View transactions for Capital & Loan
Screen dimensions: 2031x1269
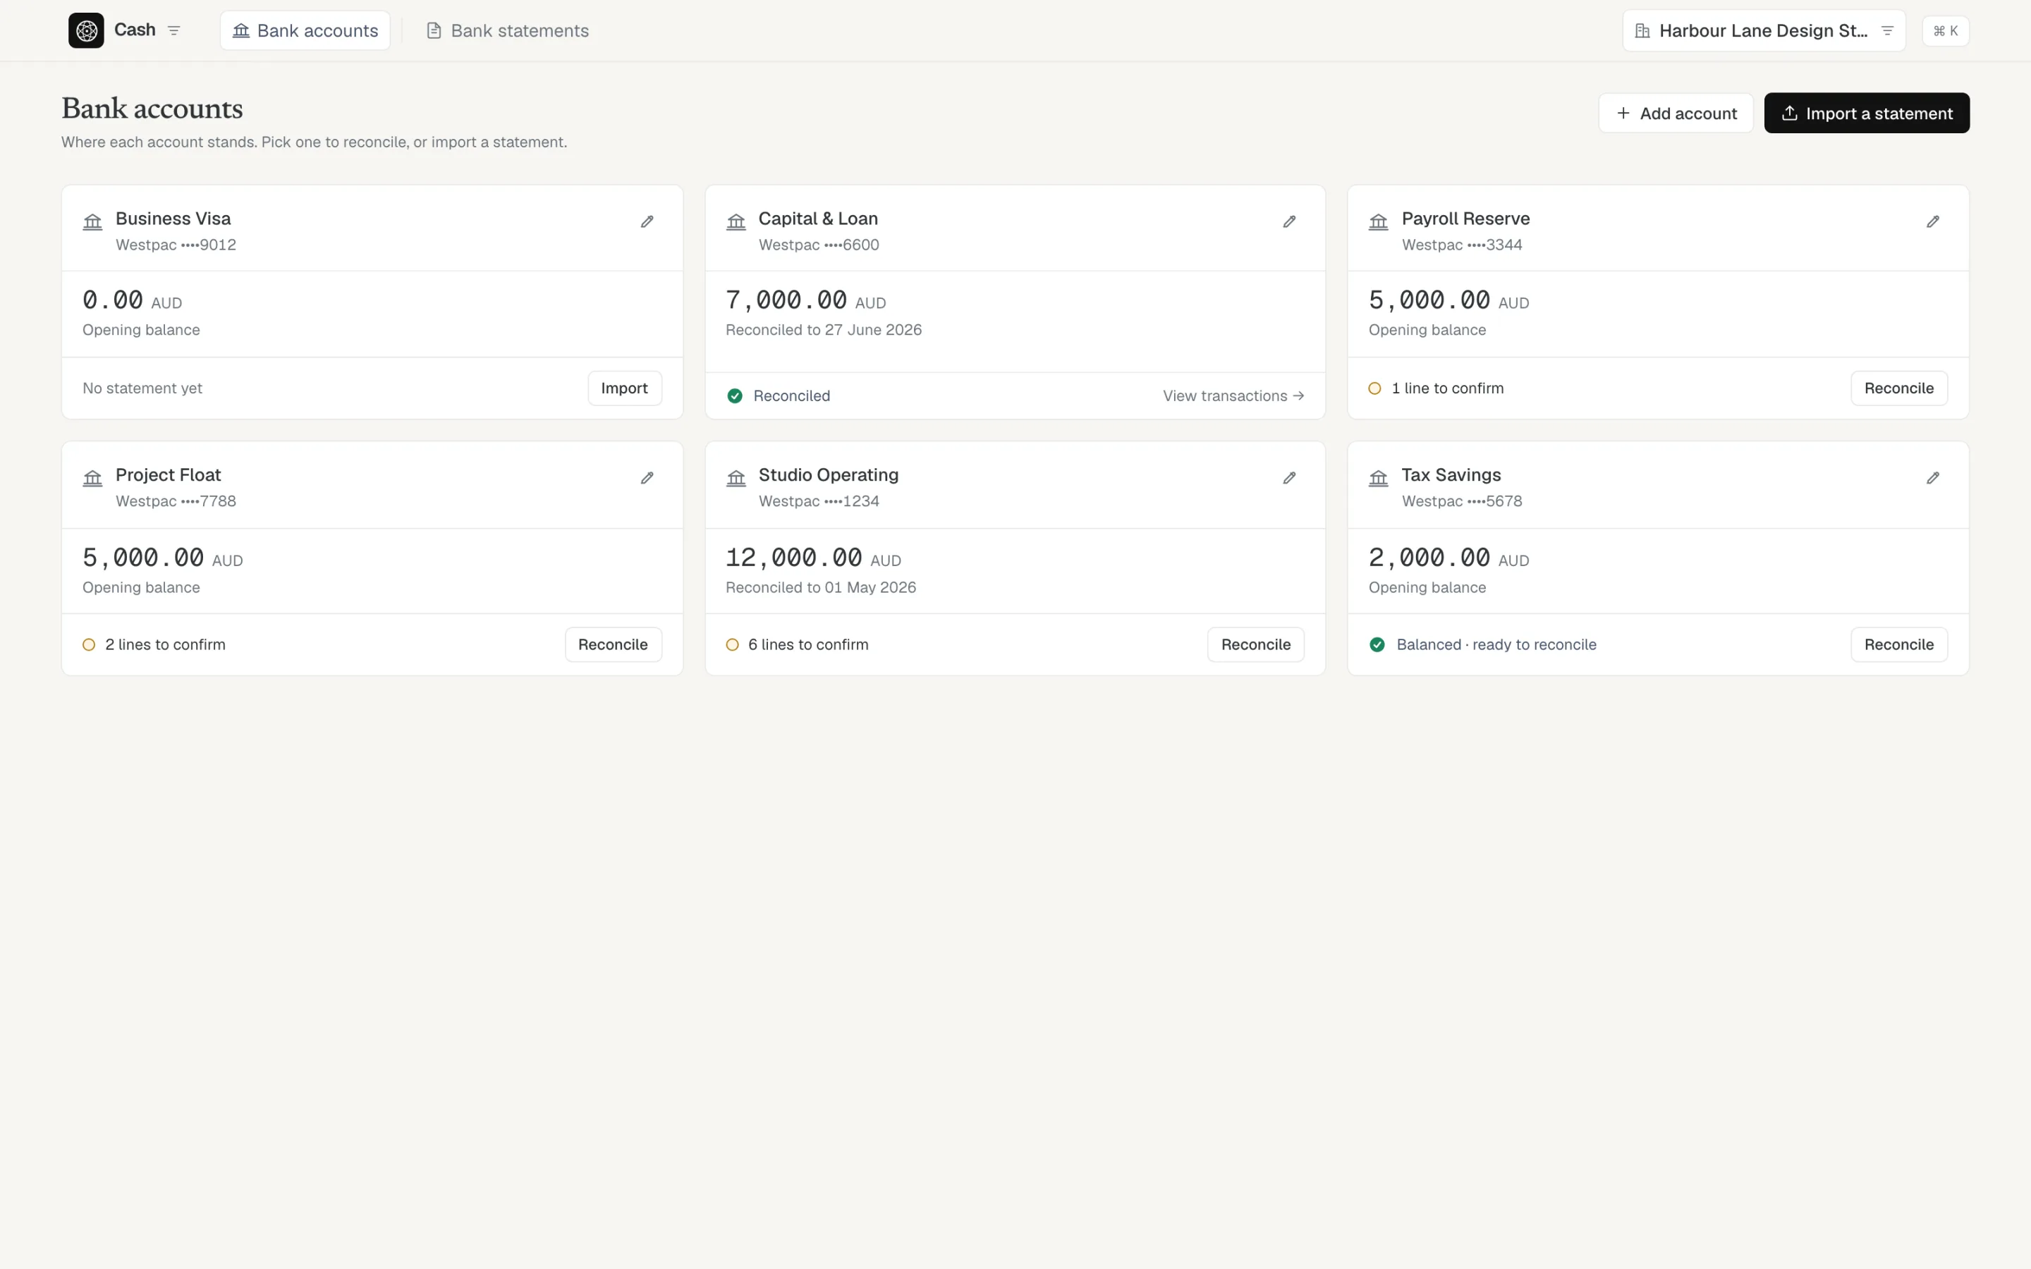[x=1233, y=396]
